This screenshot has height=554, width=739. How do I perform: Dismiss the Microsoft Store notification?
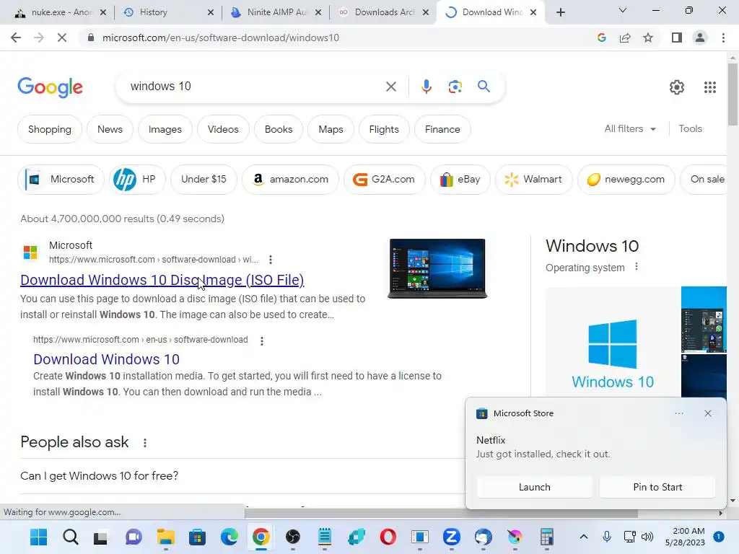(707, 413)
